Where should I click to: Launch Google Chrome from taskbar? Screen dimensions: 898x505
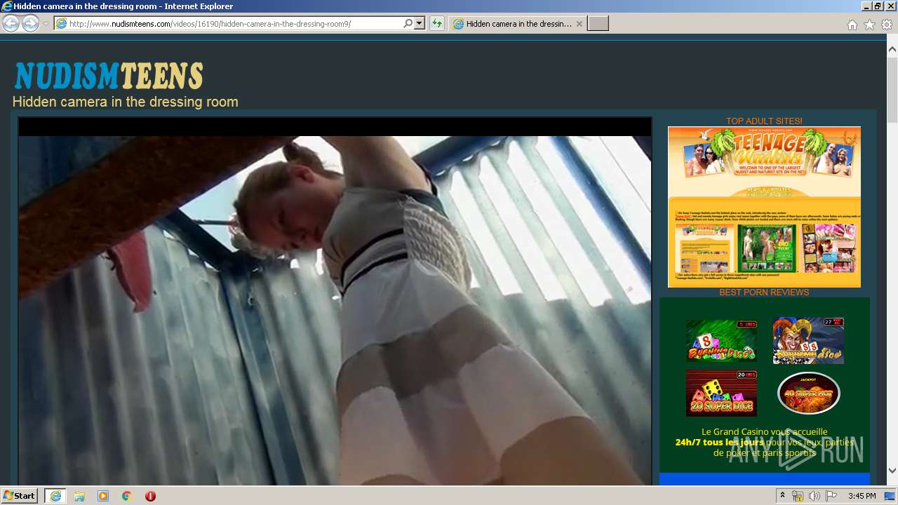click(127, 496)
